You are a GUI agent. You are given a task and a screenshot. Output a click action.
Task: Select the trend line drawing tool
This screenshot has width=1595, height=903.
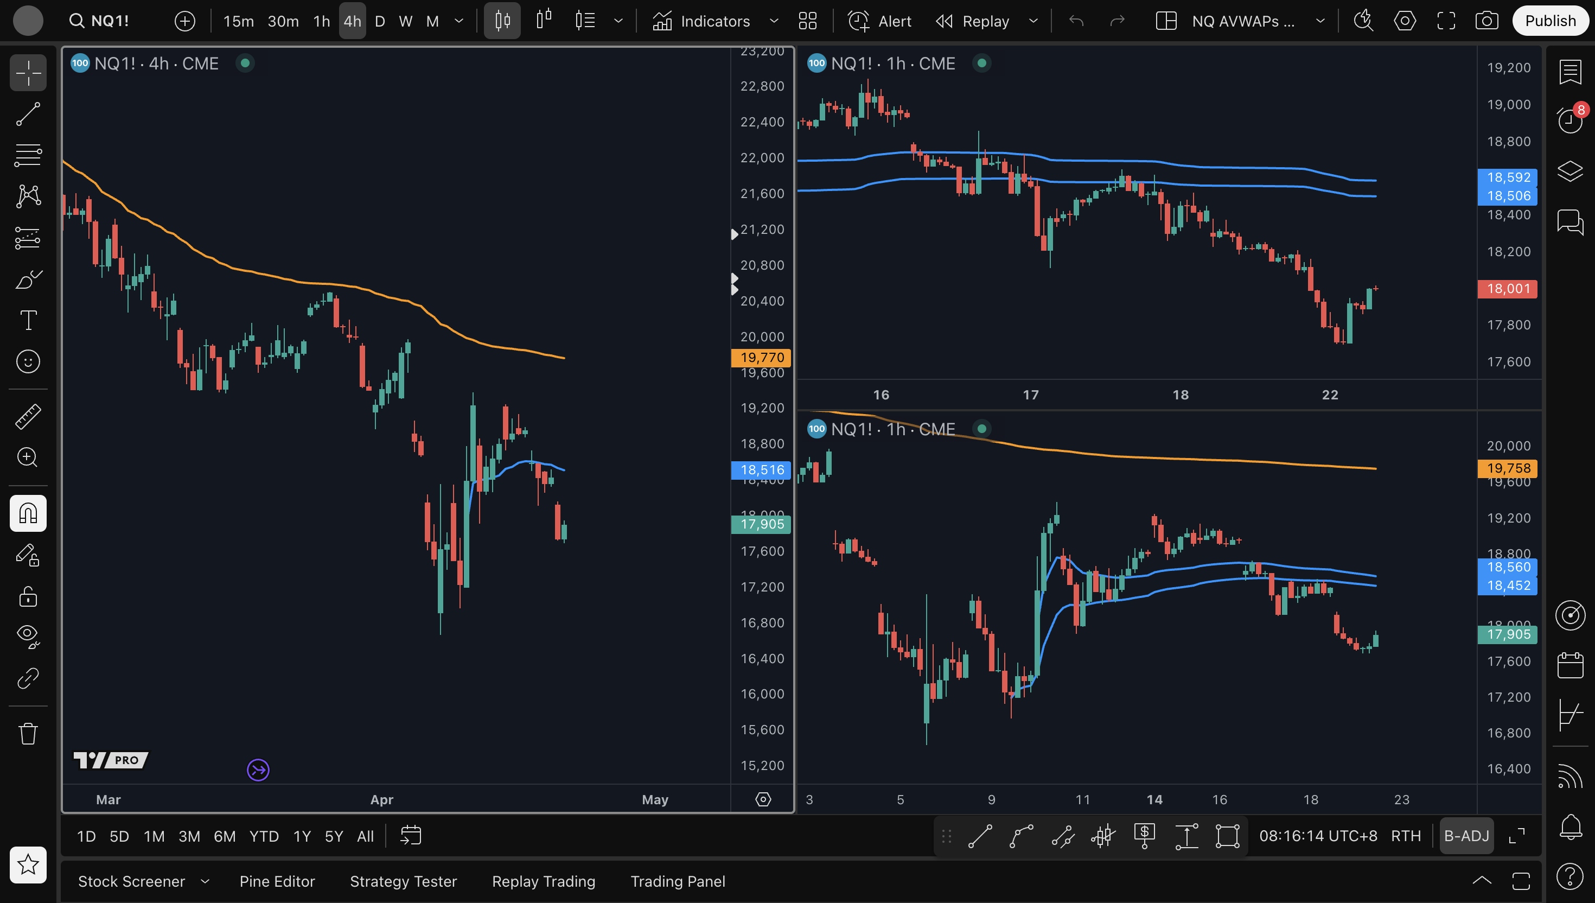28,113
